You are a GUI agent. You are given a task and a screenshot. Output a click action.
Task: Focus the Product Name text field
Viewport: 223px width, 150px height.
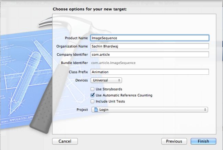(150, 38)
